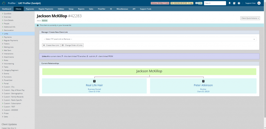Open the Support User menu
The width and height of the screenshot is (266, 129).
point(250,3)
